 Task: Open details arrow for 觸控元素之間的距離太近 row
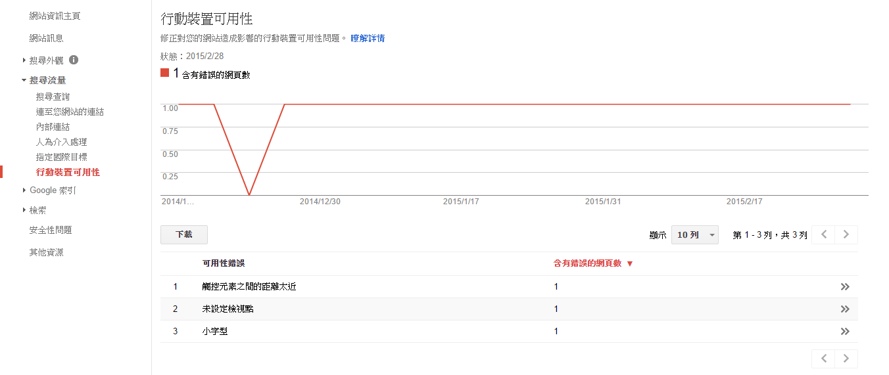(845, 287)
